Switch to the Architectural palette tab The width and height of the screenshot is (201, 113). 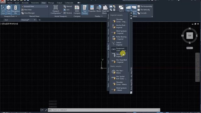pos(108,39)
